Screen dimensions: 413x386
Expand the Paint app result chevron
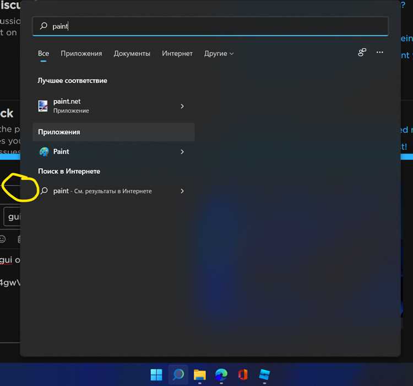[x=182, y=152]
